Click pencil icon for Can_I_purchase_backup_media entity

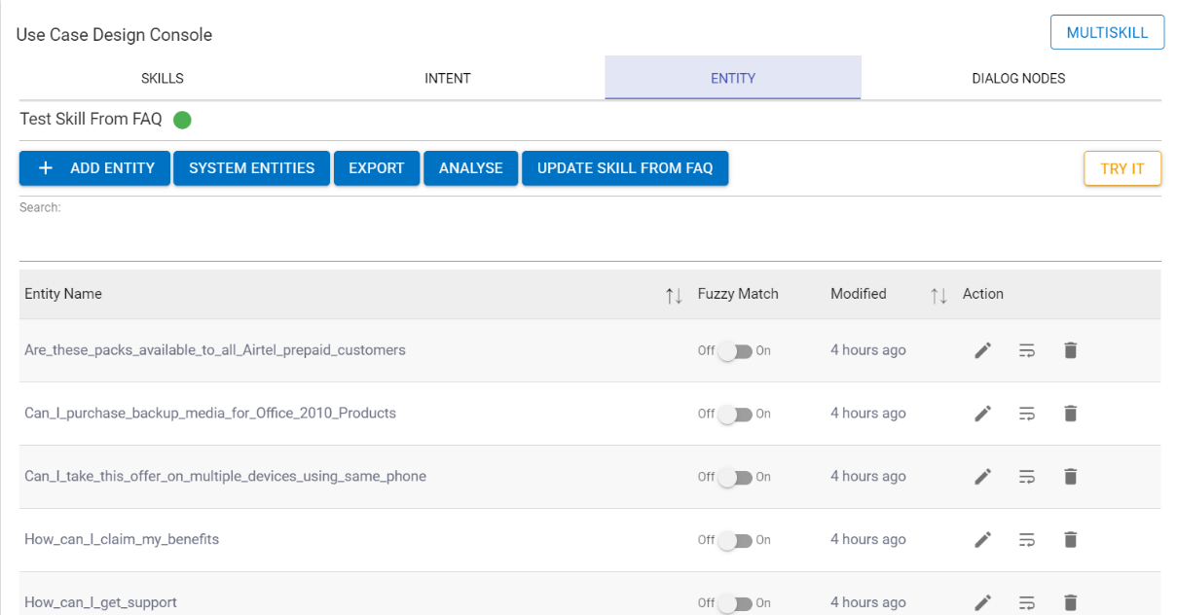point(982,414)
